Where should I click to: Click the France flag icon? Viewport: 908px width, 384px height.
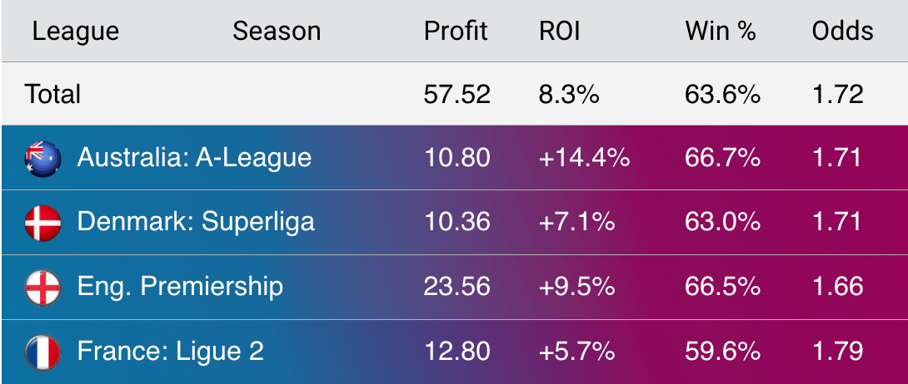pyautogui.click(x=42, y=352)
